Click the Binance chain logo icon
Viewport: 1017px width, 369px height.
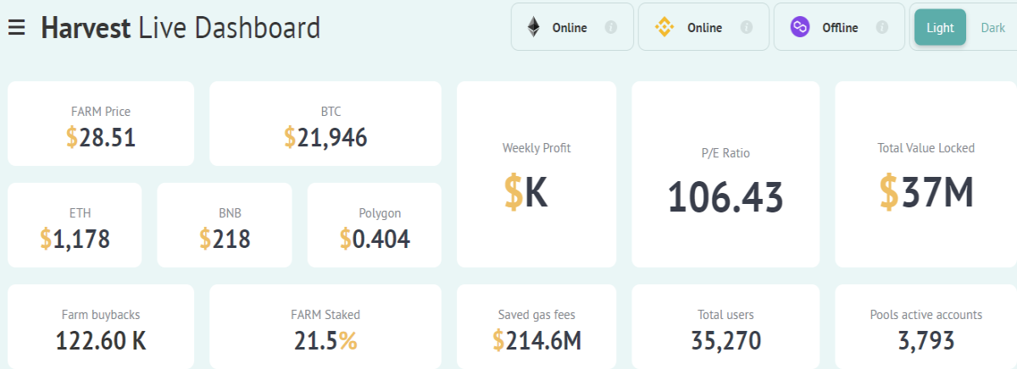coord(664,27)
